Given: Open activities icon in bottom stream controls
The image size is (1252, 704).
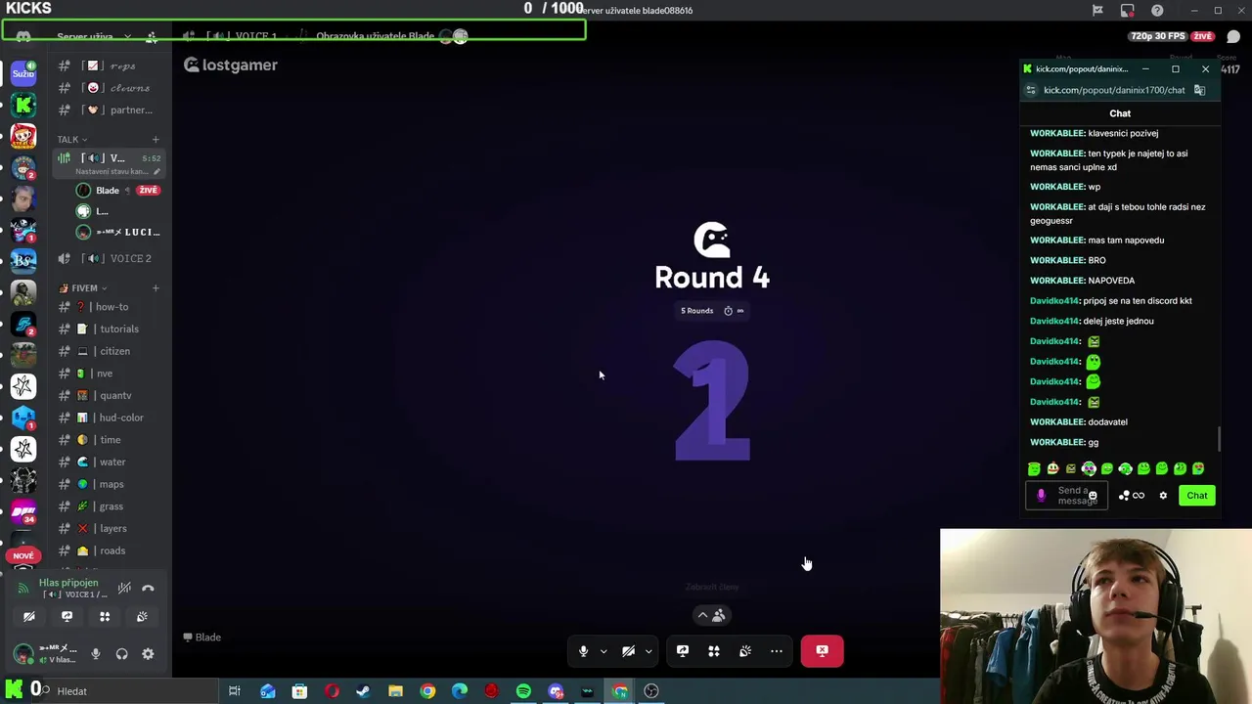Looking at the screenshot, I should (x=714, y=651).
